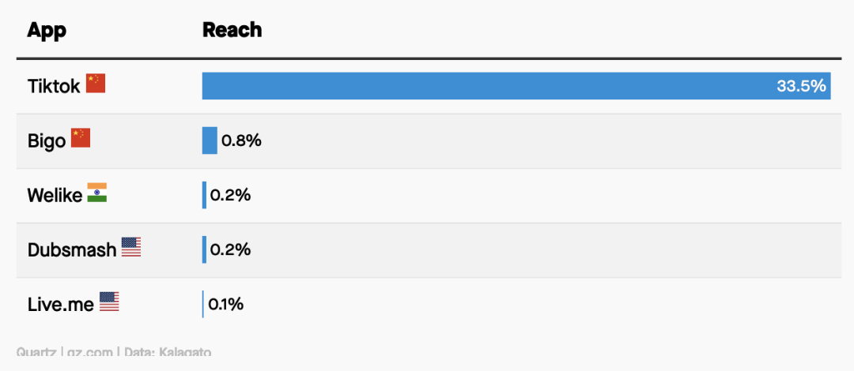Select the Tiktok 33.5% reach bar
This screenshot has height=371, width=854.
(x=516, y=86)
